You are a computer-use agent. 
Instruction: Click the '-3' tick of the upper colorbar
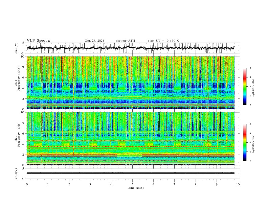point(250,68)
